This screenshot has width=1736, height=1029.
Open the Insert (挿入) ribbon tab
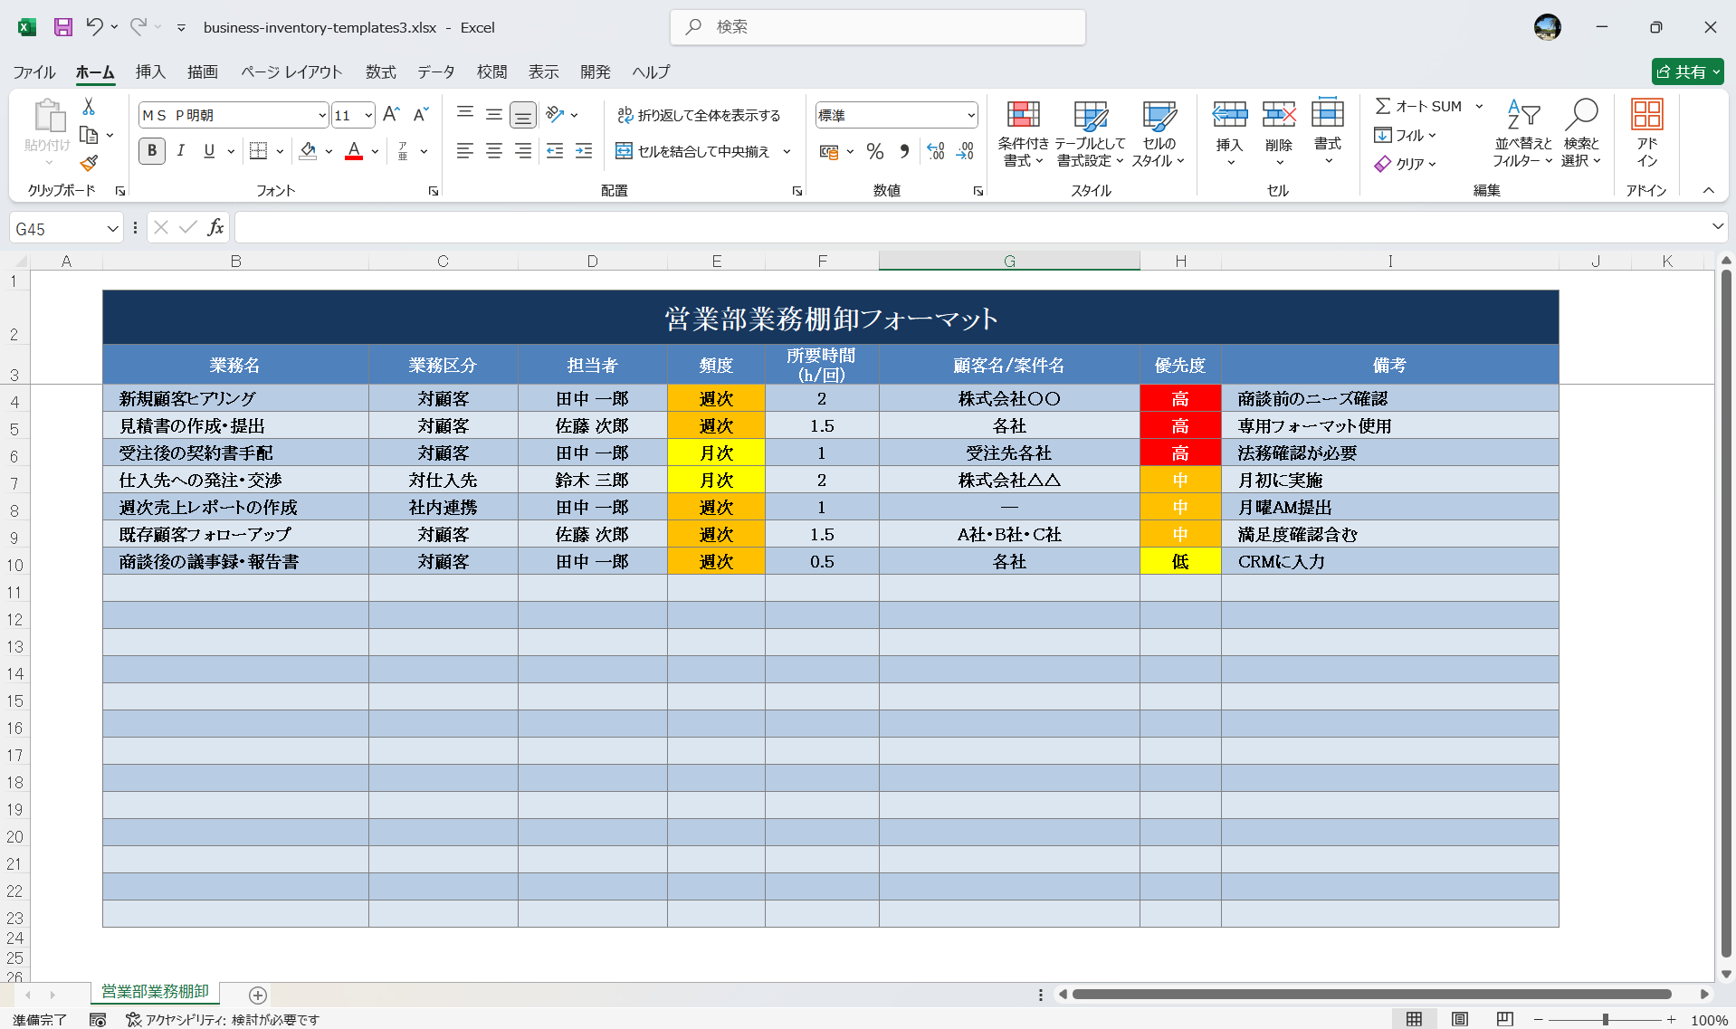(150, 71)
